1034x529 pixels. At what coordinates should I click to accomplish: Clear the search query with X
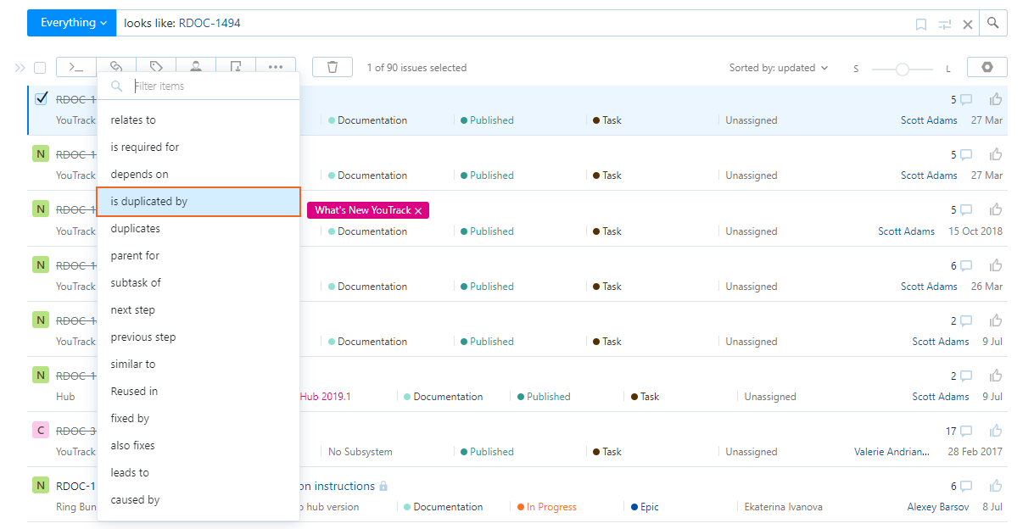point(968,25)
